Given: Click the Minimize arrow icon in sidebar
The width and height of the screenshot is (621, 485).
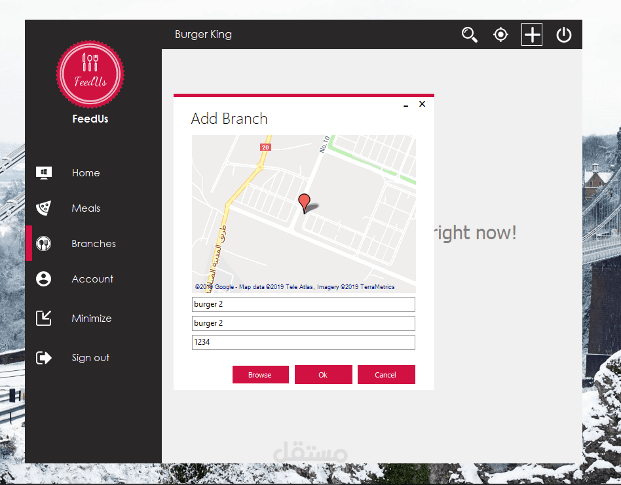Looking at the screenshot, I should click(x=44, y=318).
